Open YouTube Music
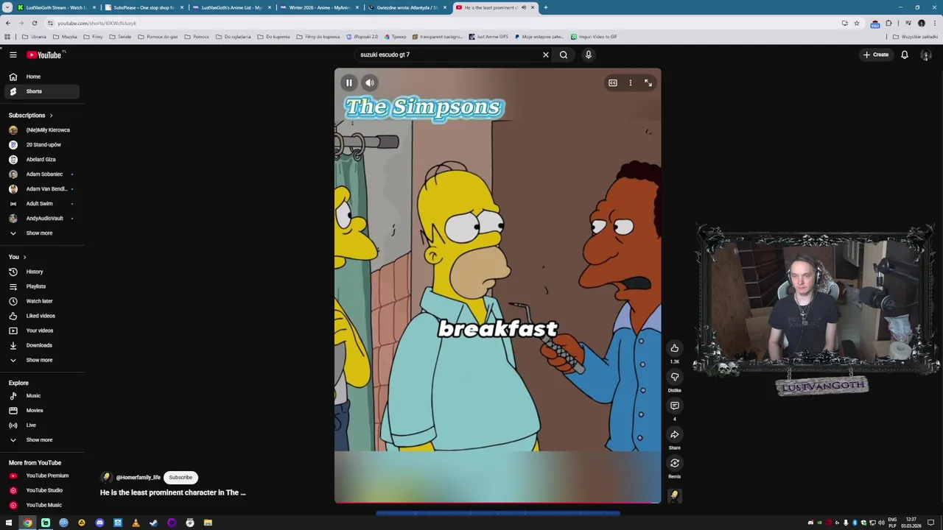943x530 pixels. tap(41, 505)
